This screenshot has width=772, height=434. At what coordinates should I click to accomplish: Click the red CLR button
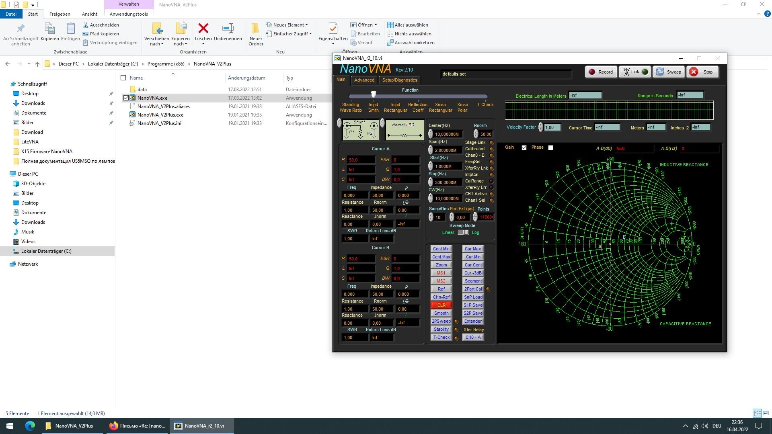pos(441,305)
